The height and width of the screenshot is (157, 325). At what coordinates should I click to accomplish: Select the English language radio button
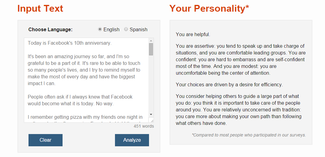click(100, 29)
